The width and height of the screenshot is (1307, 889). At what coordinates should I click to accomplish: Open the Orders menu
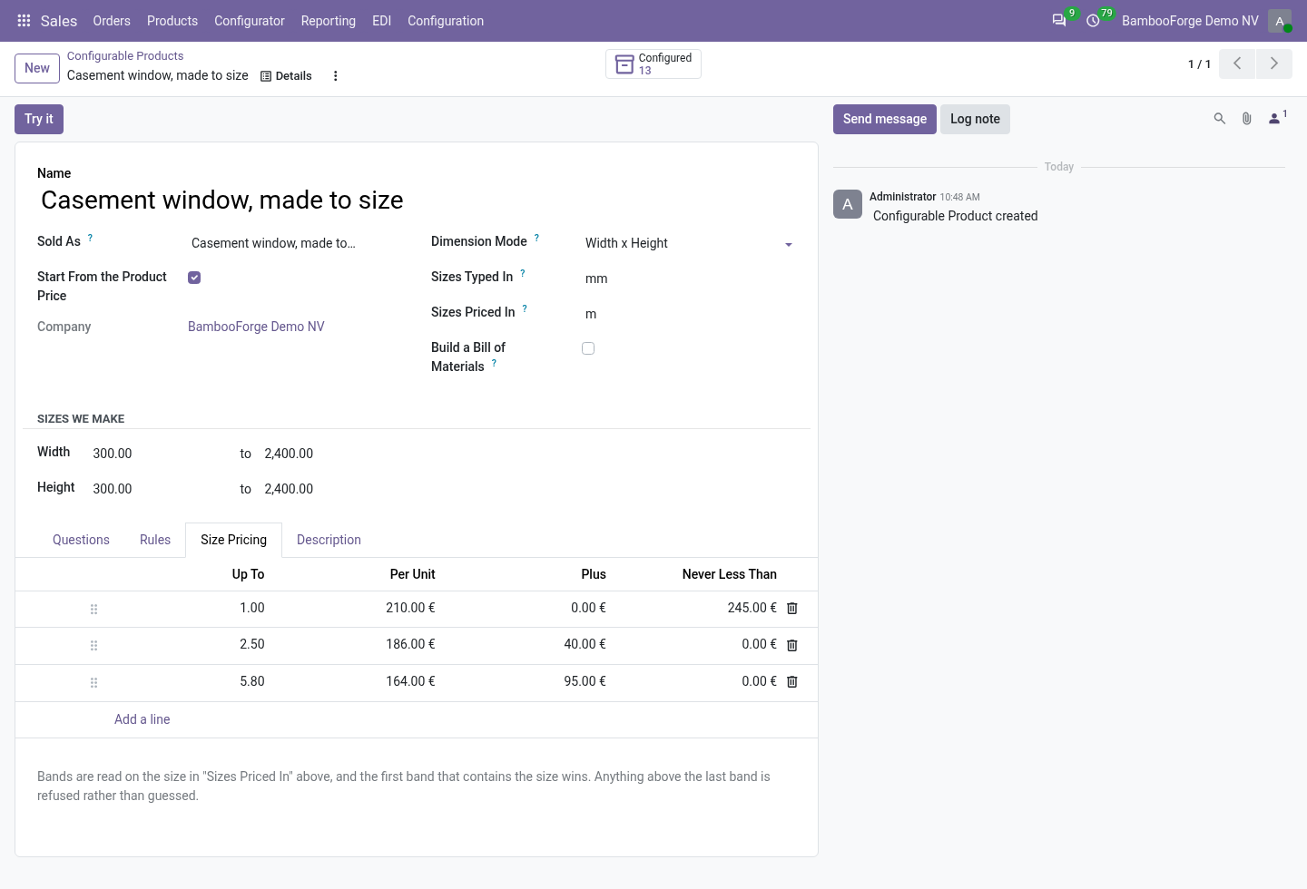[112, 21]
